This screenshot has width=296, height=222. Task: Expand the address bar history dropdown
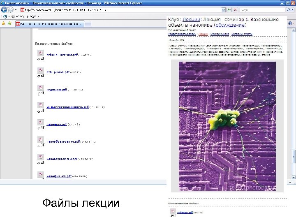[x=224, y=9]
